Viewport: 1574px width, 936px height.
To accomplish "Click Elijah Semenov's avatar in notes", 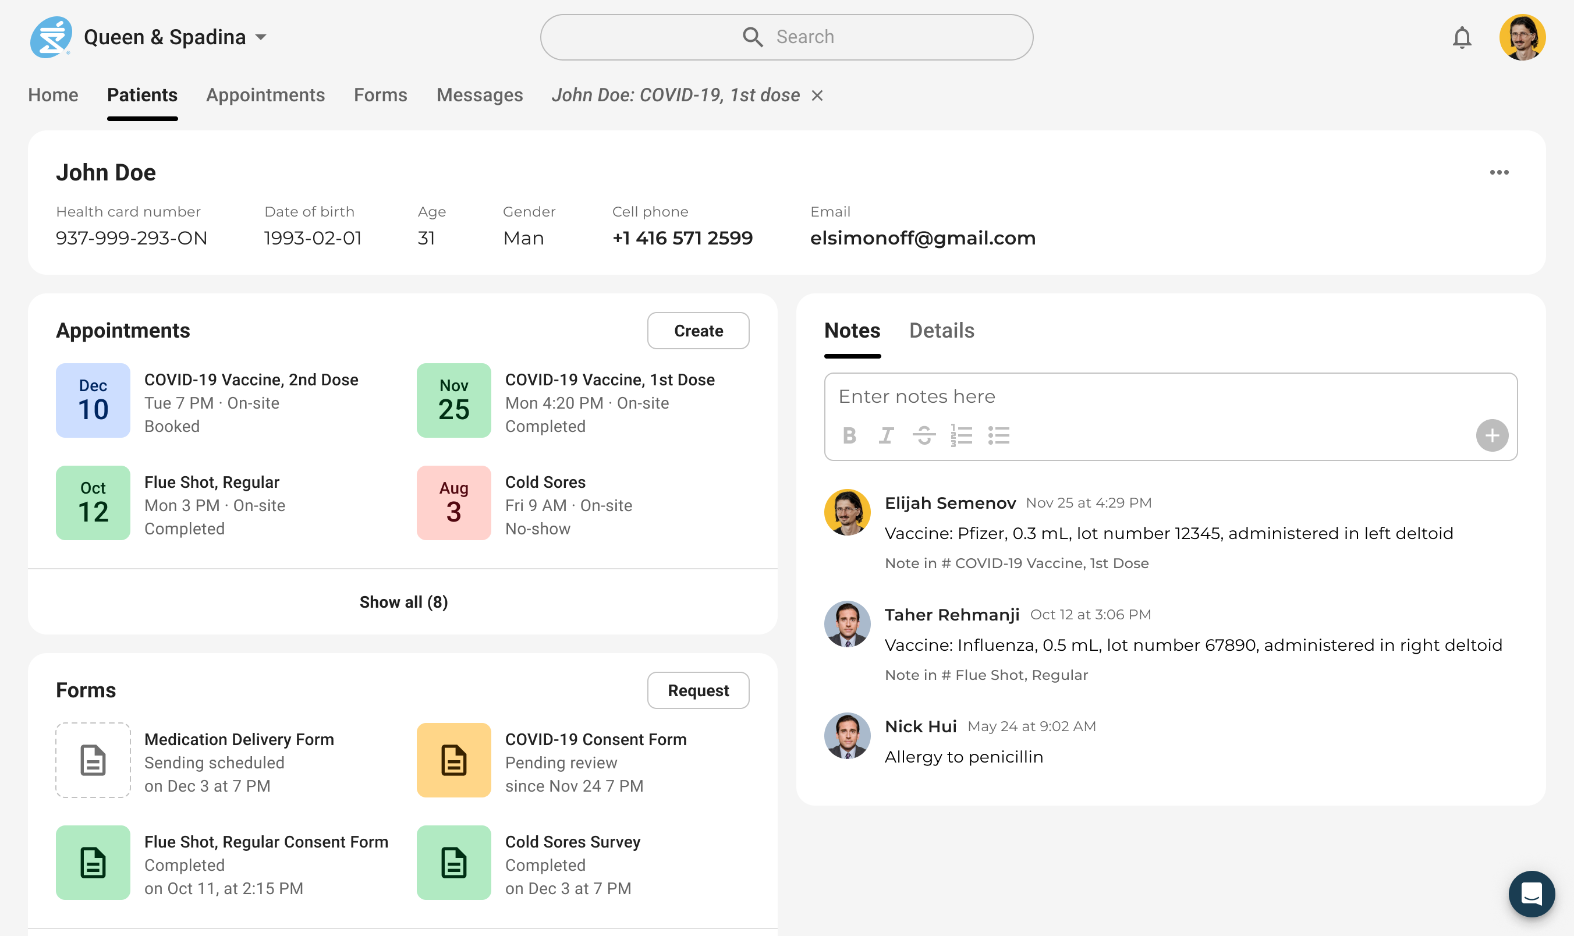I will pyautogui.click(x=847, y=512).
